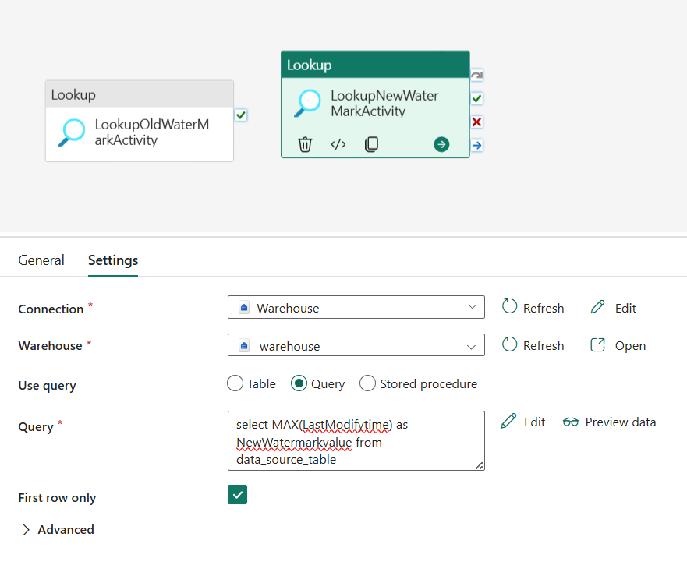Clone the Lookup activity with the copy icon
This screenshot has width=687, height=565.
pos(371,144)
